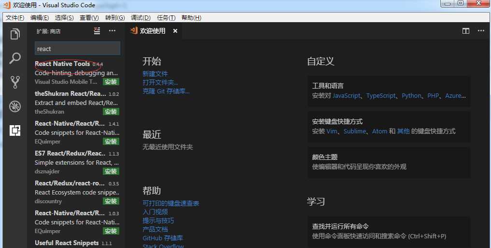Click 无最近使用文件夹 text under 最近
The width and height of the screenshot is (491, 248).
pyautogui.click(x=168, y=147)
